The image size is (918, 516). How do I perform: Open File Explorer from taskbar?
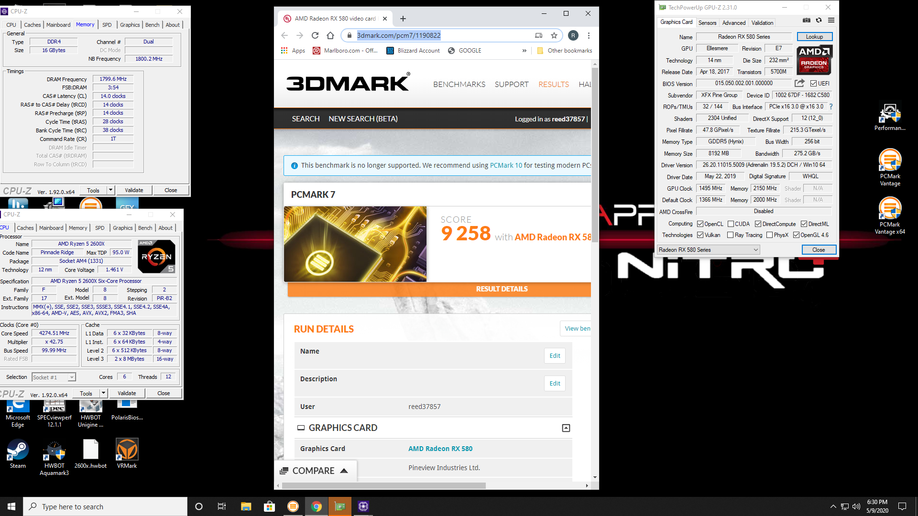click(246, 506)
